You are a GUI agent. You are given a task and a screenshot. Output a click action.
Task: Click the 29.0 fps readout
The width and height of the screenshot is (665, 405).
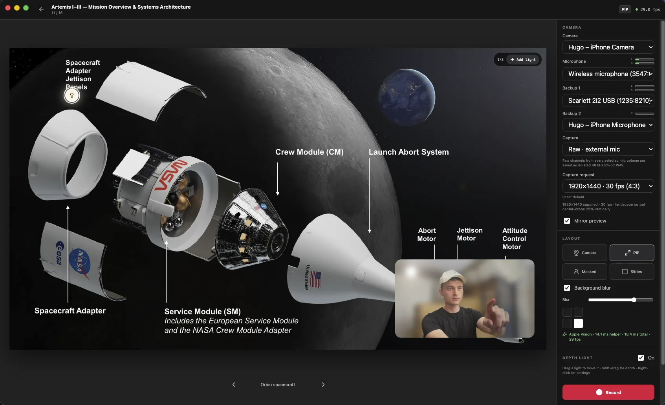click(650, 9)
